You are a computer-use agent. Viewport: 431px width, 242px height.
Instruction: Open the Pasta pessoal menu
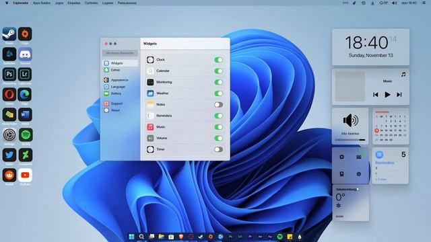127,3
